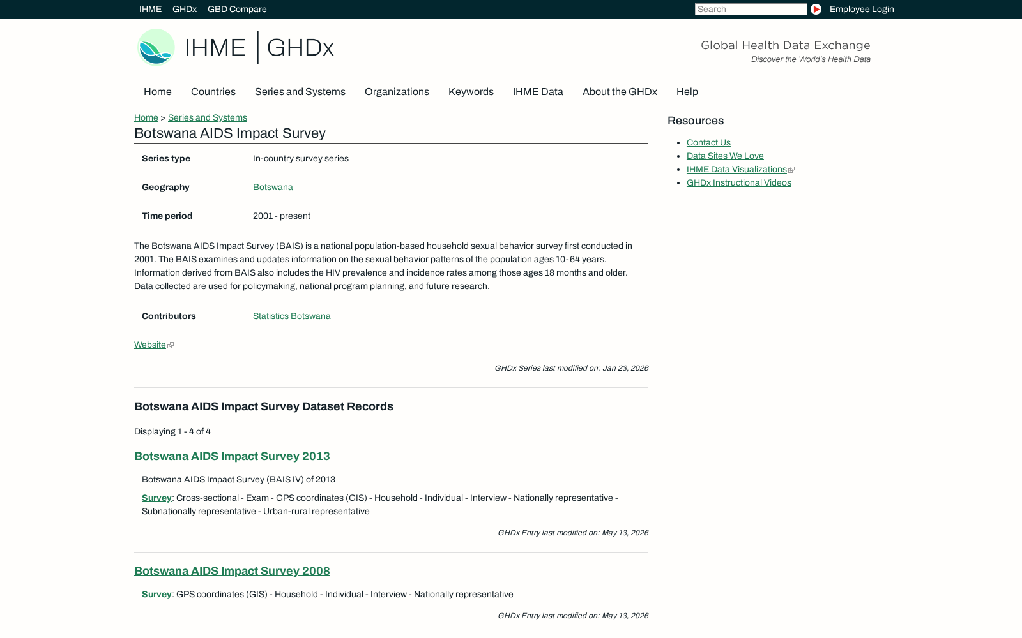Image resolution: width=1022 pixels, height=638 pixels.
Task: Open GBD Compare in top bar
Action: pos(237,9)
